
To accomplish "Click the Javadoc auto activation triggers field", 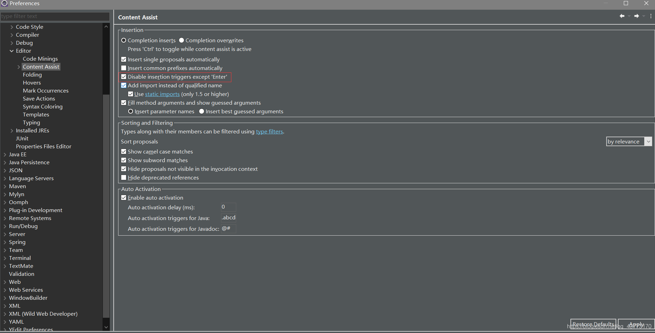I will tap(229, 228).
